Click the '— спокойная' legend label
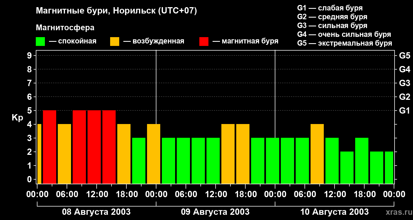Viewport: 413px width, 220px height. click(x=73, y=41)
